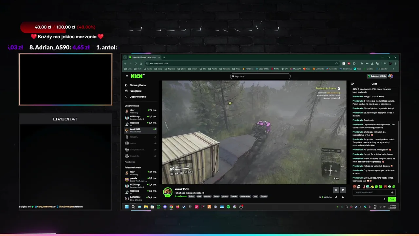The height and width of the screenshot is (236, 419).
Task: Toggle follow heart button for kurak1569
Action: point(343,190)
